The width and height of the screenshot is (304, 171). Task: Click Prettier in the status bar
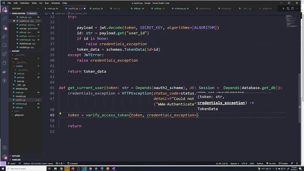283,163
